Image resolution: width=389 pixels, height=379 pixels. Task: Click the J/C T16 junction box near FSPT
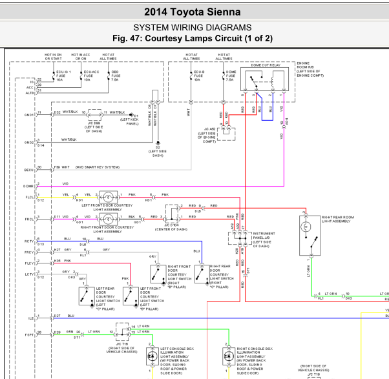[122, 332]
